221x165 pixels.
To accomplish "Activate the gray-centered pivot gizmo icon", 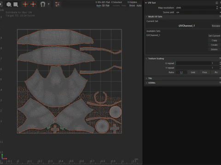I will point(33,4).
